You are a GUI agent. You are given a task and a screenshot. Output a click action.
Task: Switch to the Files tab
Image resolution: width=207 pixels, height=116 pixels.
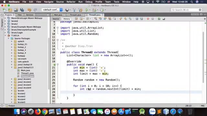coord(19,15)
